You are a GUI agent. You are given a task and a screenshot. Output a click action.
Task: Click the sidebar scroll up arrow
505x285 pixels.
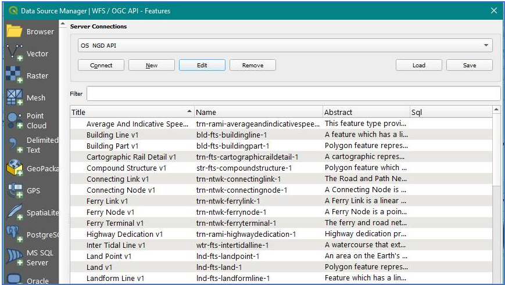pos(63,24)
